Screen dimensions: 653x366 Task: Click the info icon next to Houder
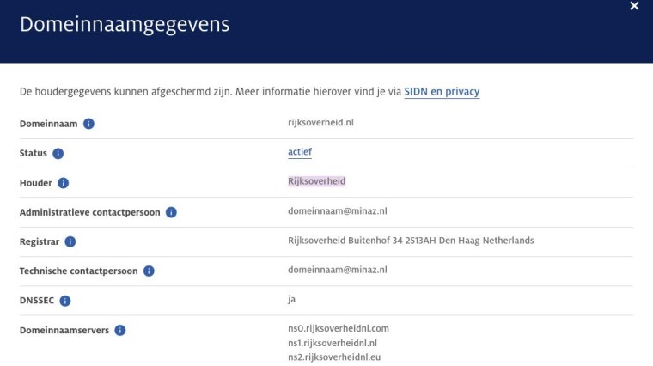[x=63, y=183]
